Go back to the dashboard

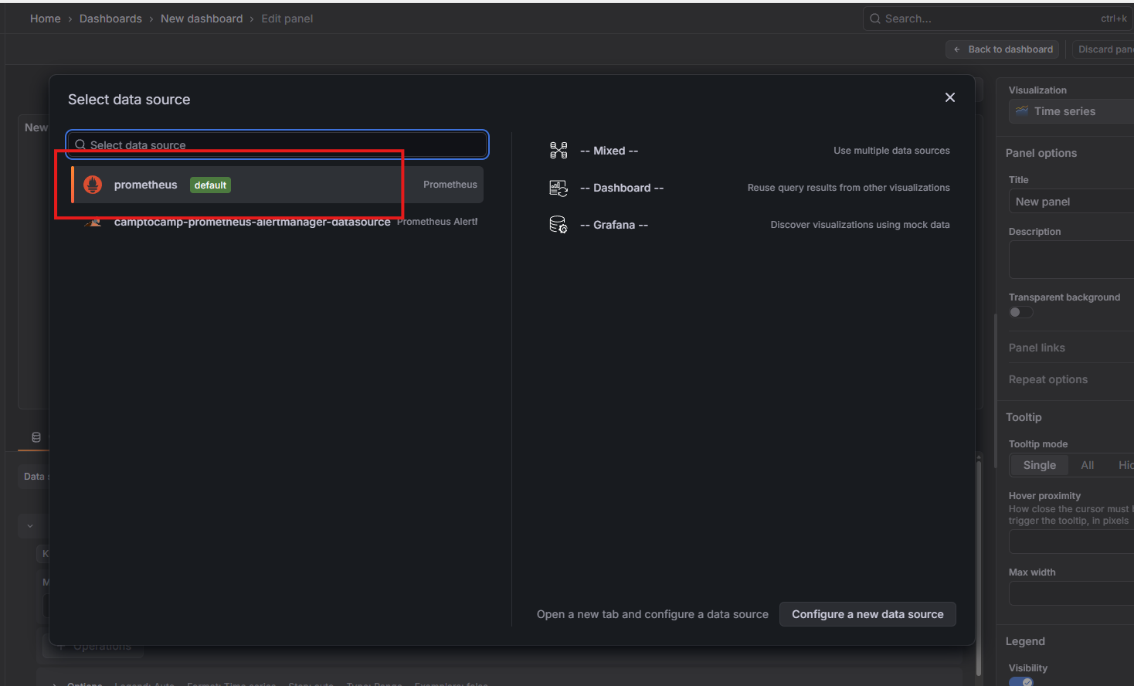tap(1002, 49)
